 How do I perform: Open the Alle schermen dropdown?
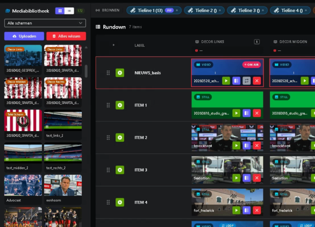coord(45,23)
